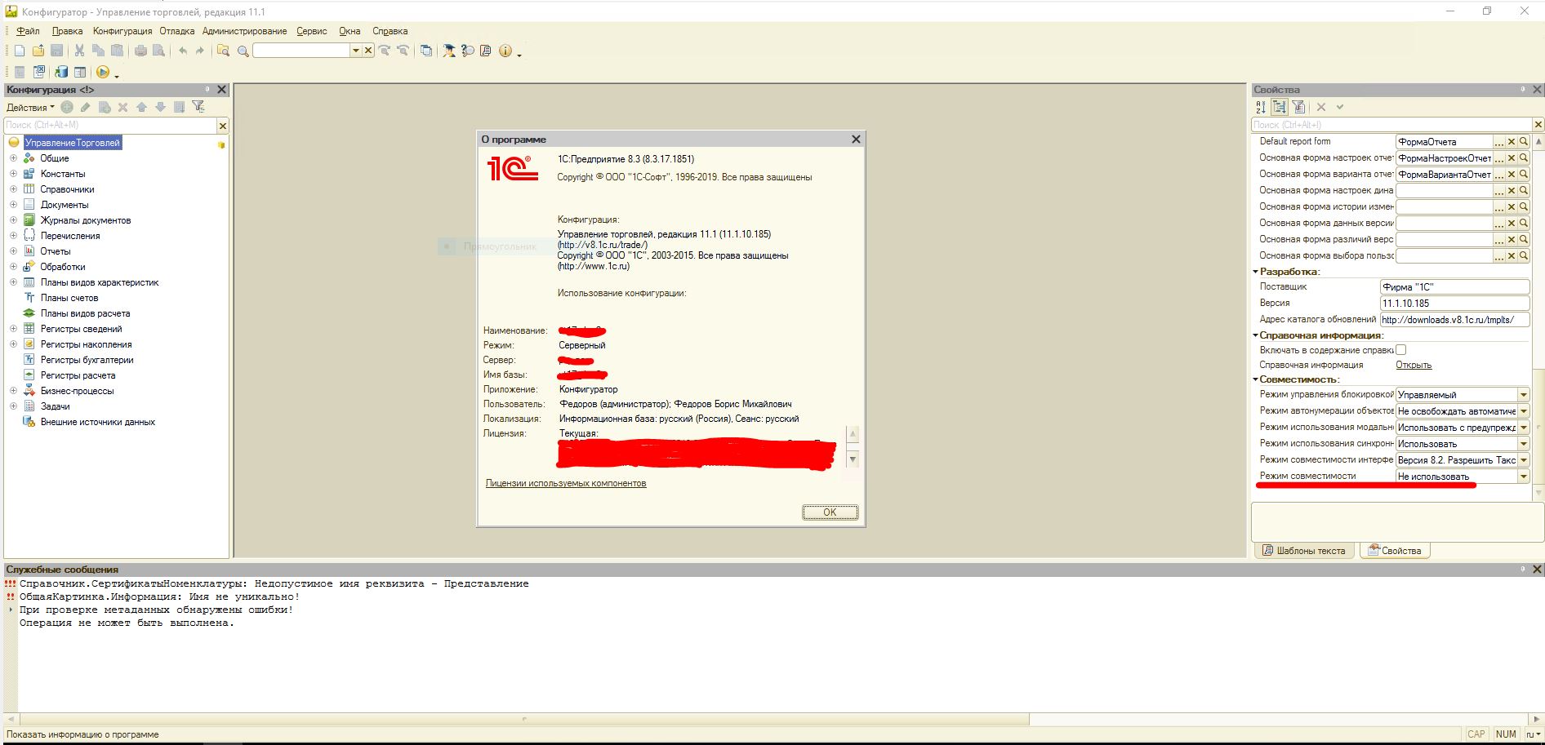
Task: Expand the Документы tree node
Action: tap(13, 205)
